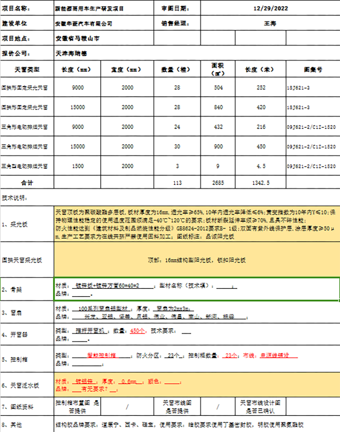Click the 2、骨架 material description cell

coord(196,289)
